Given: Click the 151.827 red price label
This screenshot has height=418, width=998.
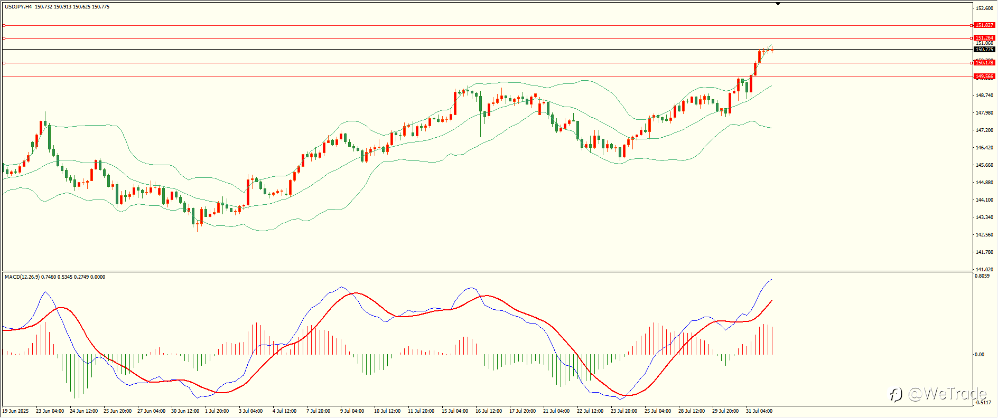Looking at the screenshot, I should point(984,25).
